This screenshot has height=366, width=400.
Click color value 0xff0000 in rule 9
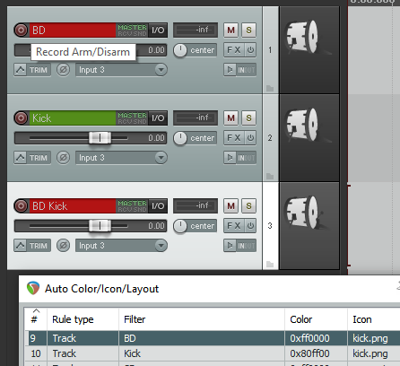tap(309, 338)
